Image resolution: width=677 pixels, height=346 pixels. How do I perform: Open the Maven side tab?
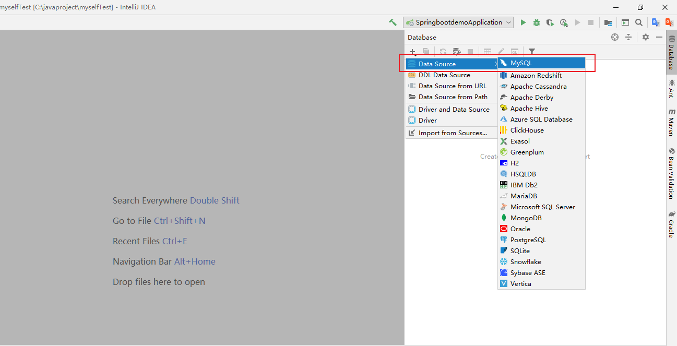pos(671,122)
